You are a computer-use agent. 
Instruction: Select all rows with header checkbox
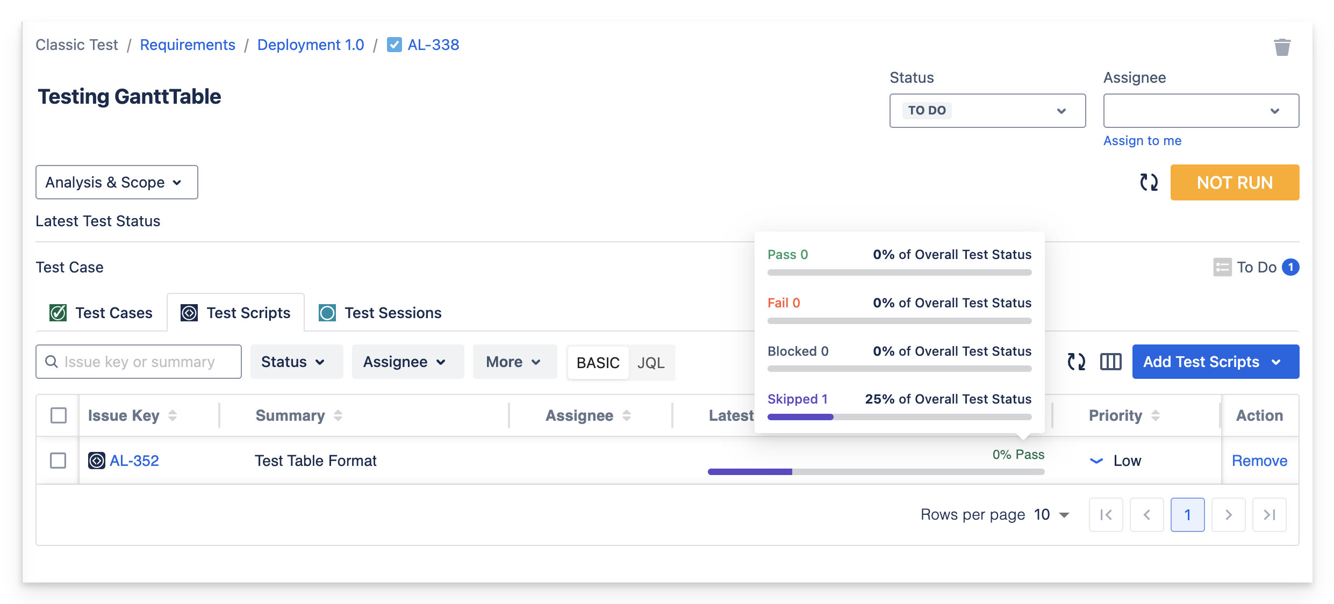pos(59,415)
